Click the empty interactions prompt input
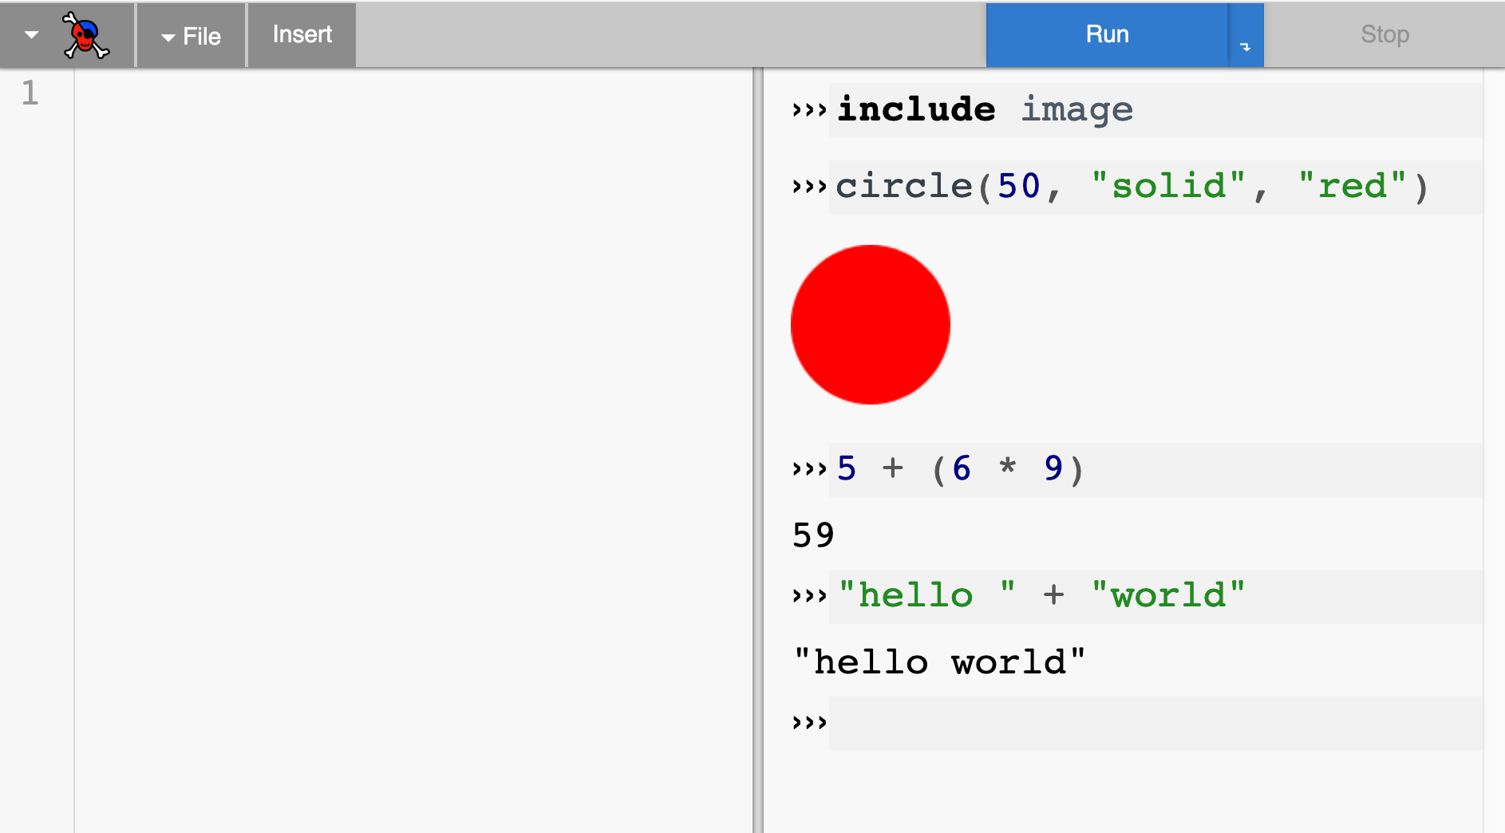This screenshot has width=1505, height=833. [x=1155, y=724]
